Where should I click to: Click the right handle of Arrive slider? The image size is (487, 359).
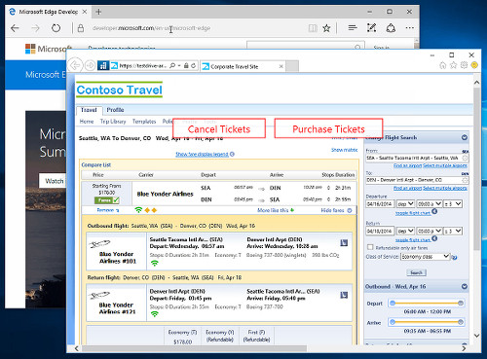461,322
